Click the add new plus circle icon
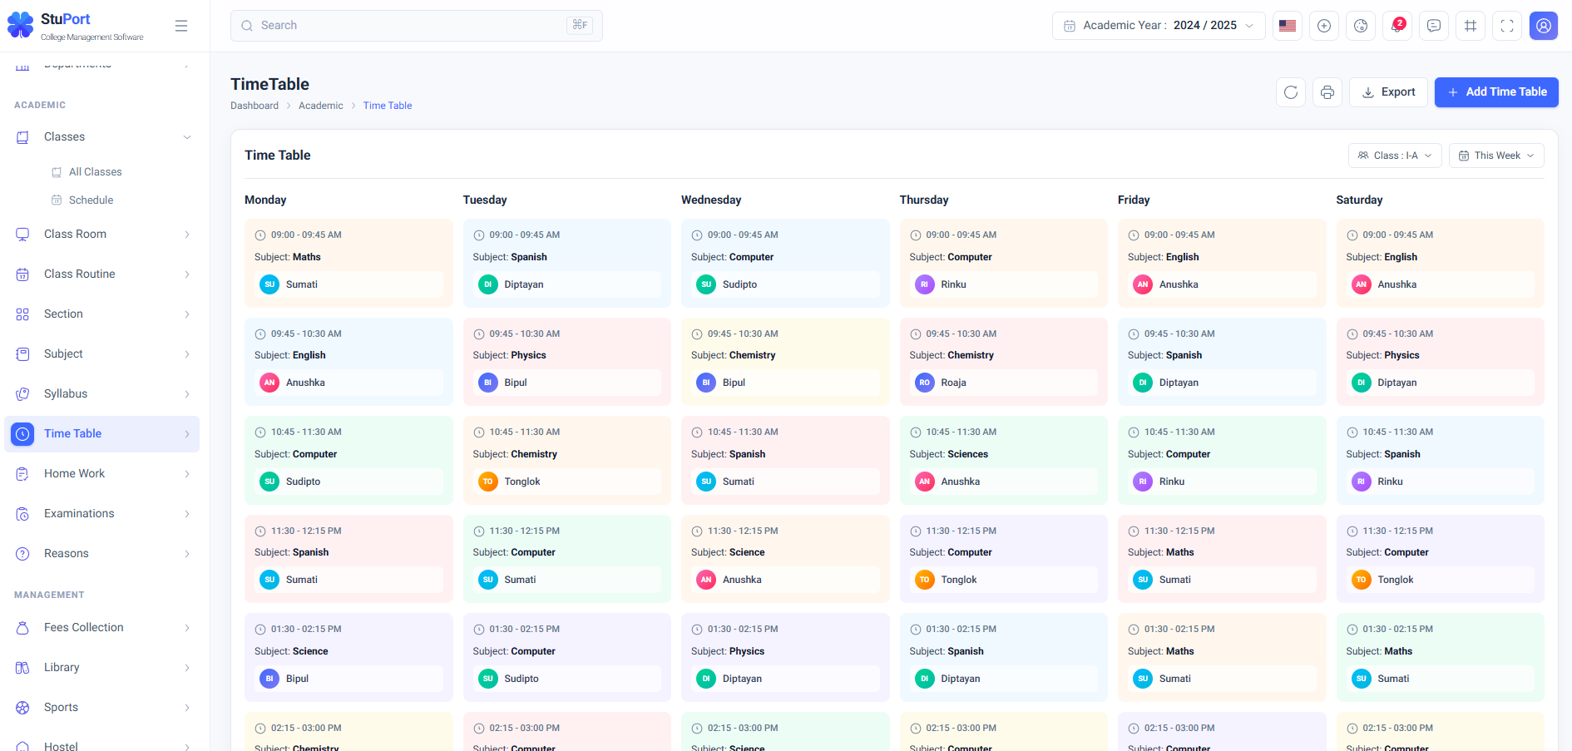Screen dimensions: 1572x751 pos(1324,26)
